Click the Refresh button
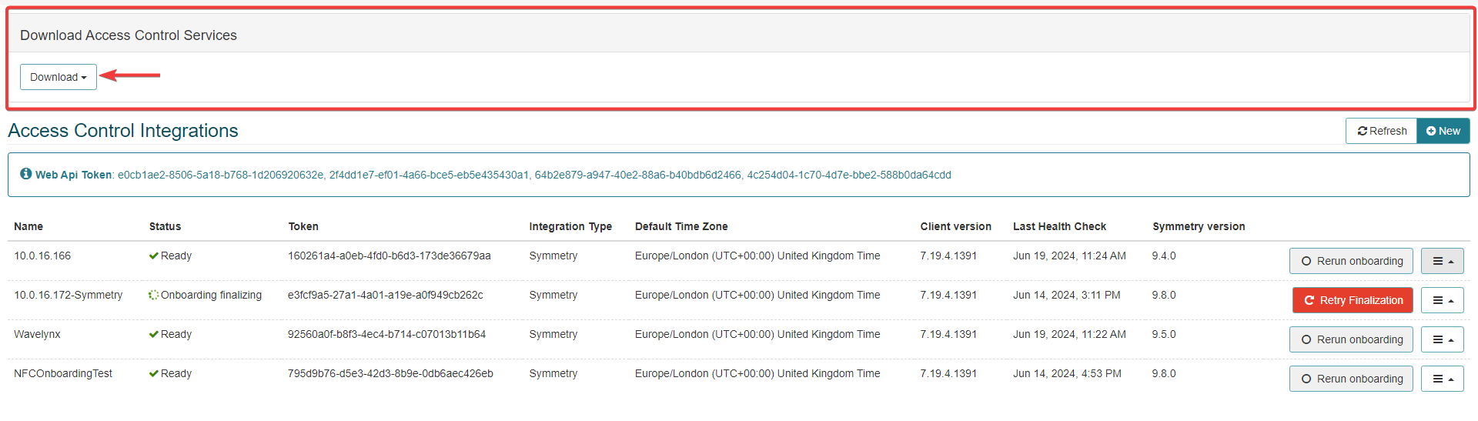The height and width of the screenshot is (421, 1478). [1381, 131]
